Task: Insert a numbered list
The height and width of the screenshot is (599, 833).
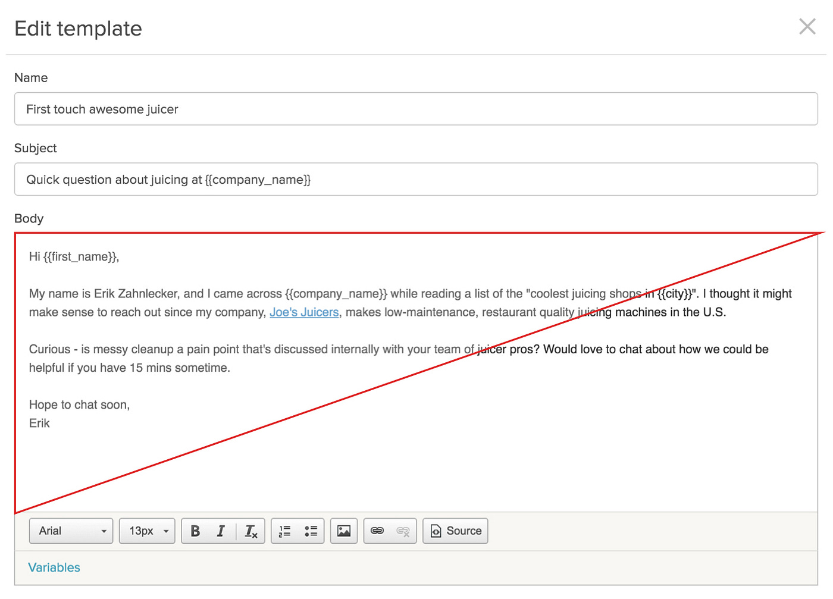Action: click(284, 531)
